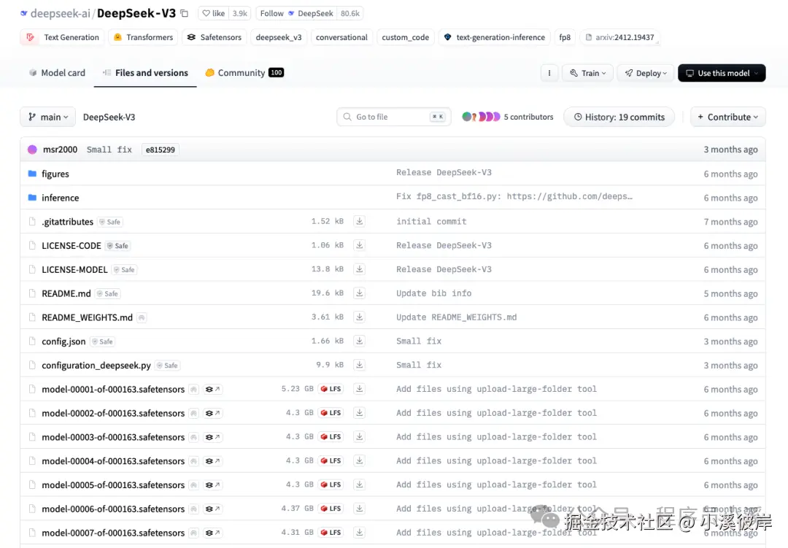Download model-00004-of-000163.safetensors via download icon

pos(359,460)
